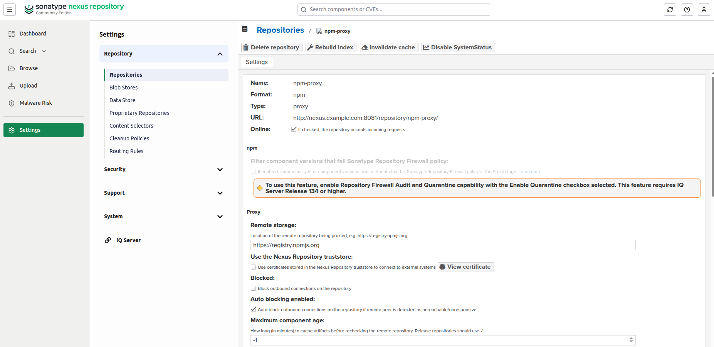The height and width of the screenshot is (347, 714).
Task: Click the Repositories database icon
Action: 245,29
